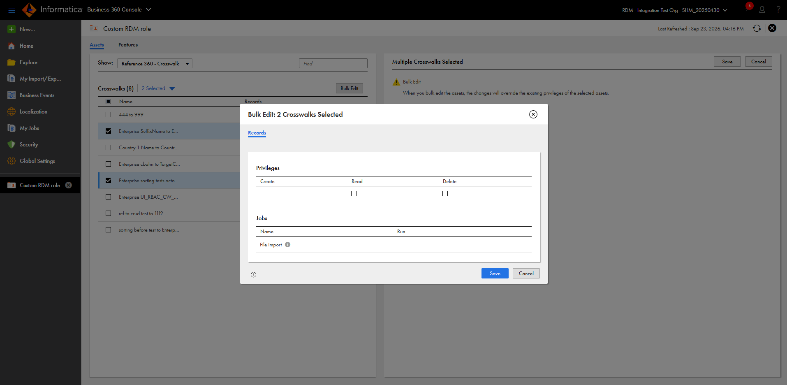Image resolution: width=787 pixels, height=385 pixels.
Task: Click the Custom RDM role header icon
Action: coord(93,28)
